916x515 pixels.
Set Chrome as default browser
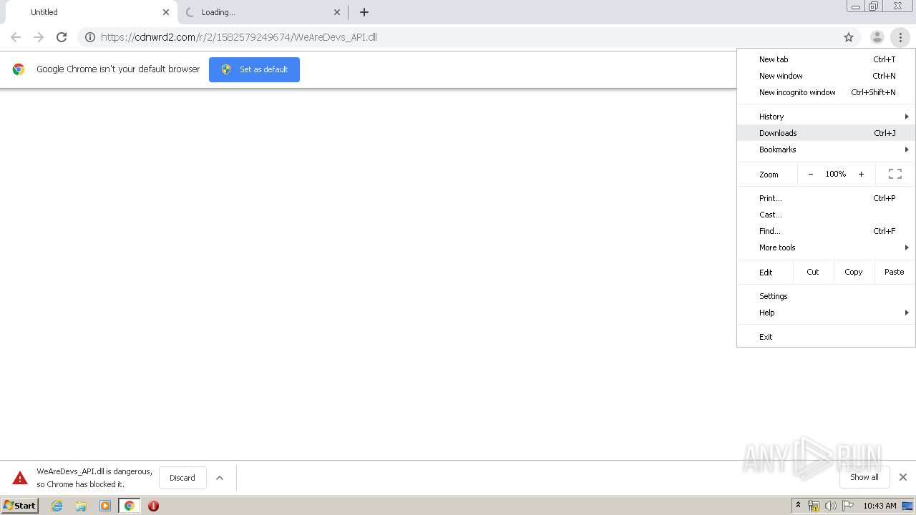point(254,69)
